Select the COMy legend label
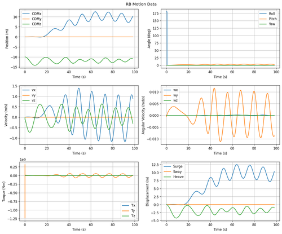 pyautogui.click(x=37, y=19)
